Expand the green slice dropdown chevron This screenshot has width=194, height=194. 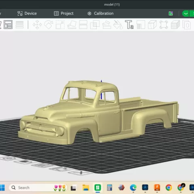point(186,14)
